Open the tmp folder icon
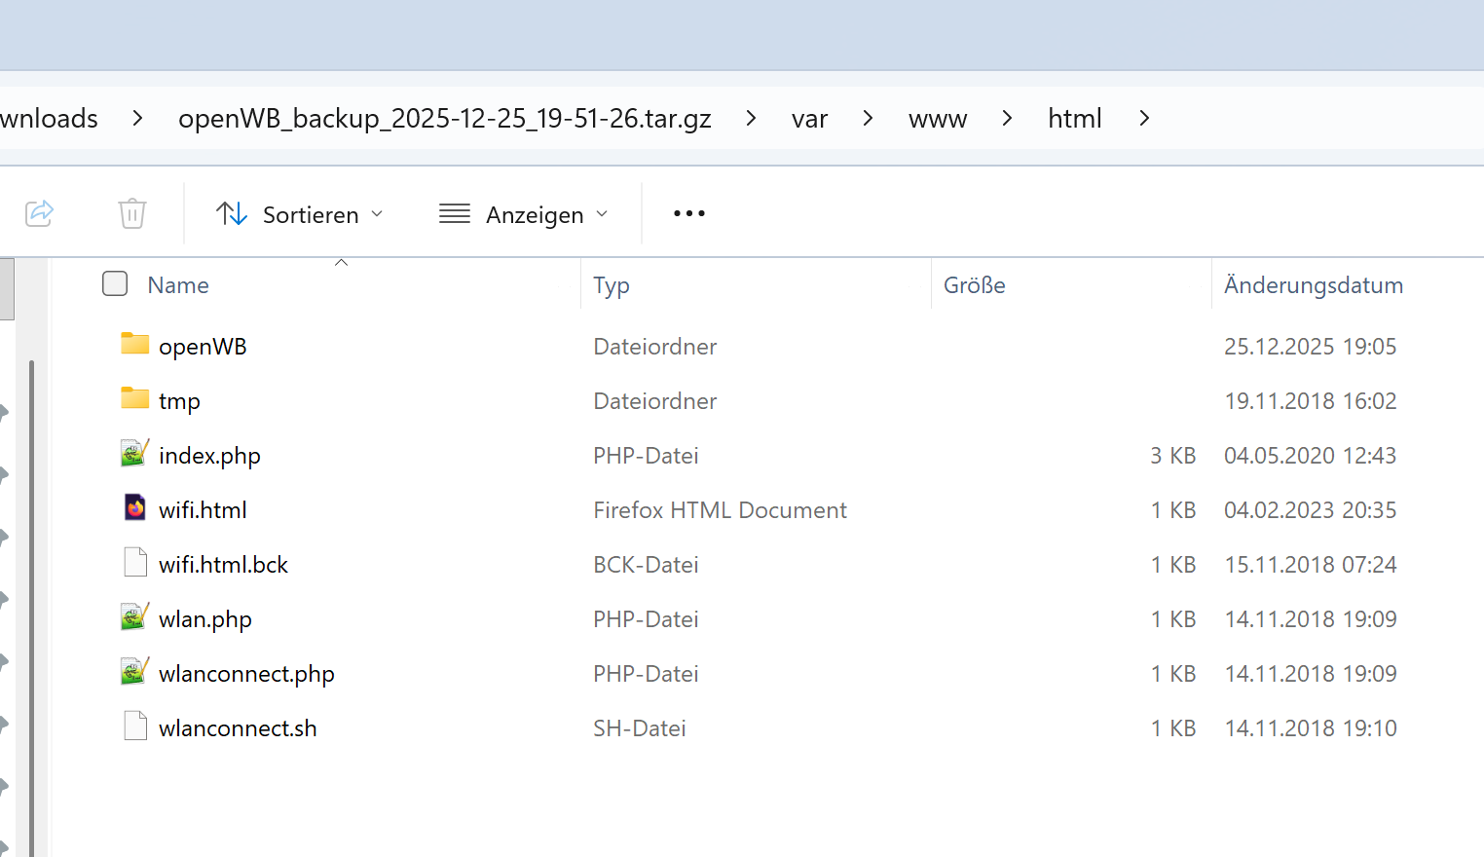 (134, 398)
